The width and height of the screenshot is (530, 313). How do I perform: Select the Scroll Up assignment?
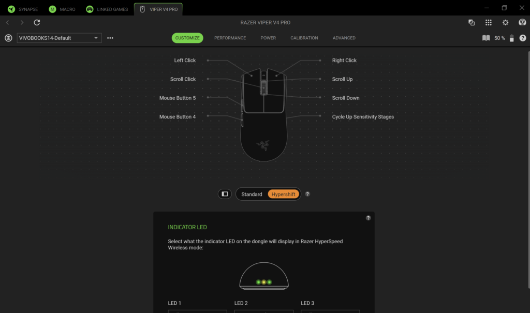(342, 79)
